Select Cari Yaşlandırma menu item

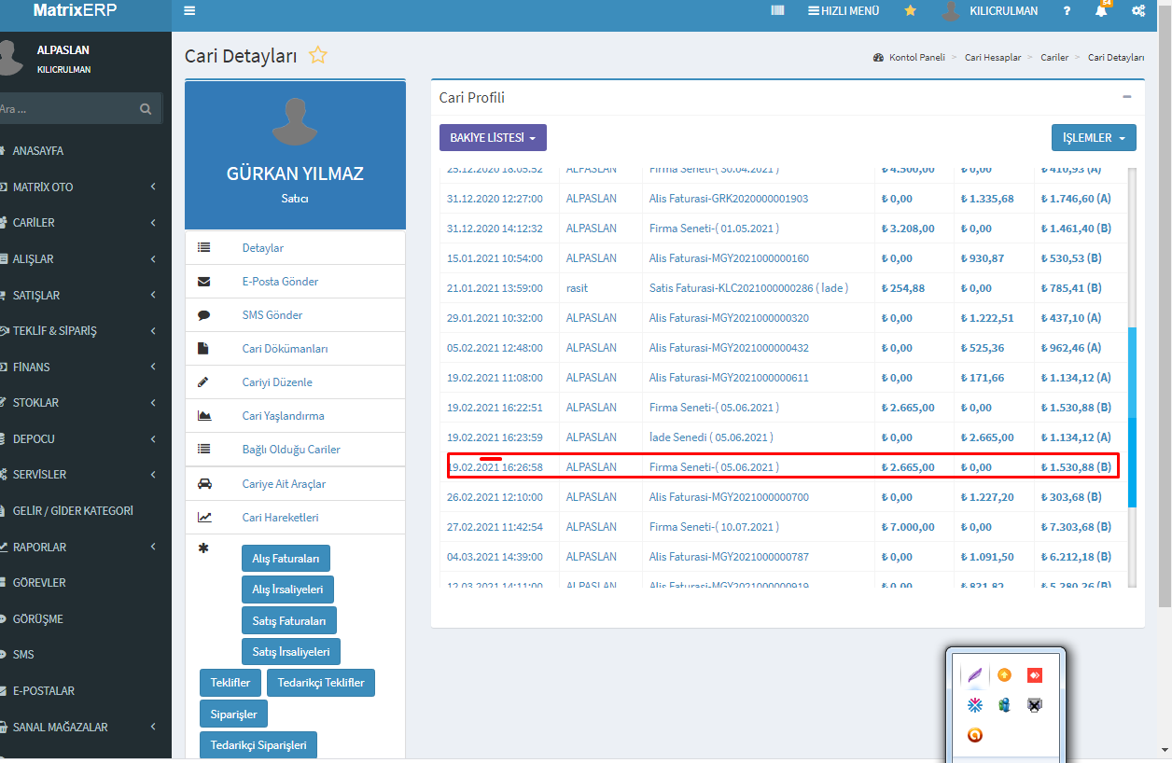coord(283,416)
